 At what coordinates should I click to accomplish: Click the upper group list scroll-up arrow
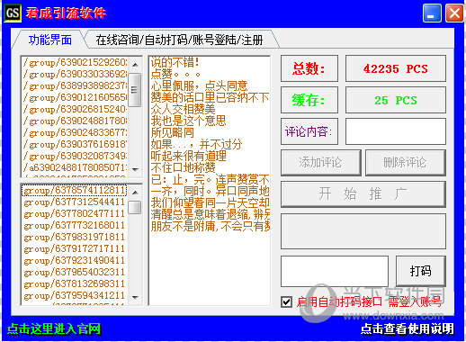pyautogui.click(x=135, y=65)
